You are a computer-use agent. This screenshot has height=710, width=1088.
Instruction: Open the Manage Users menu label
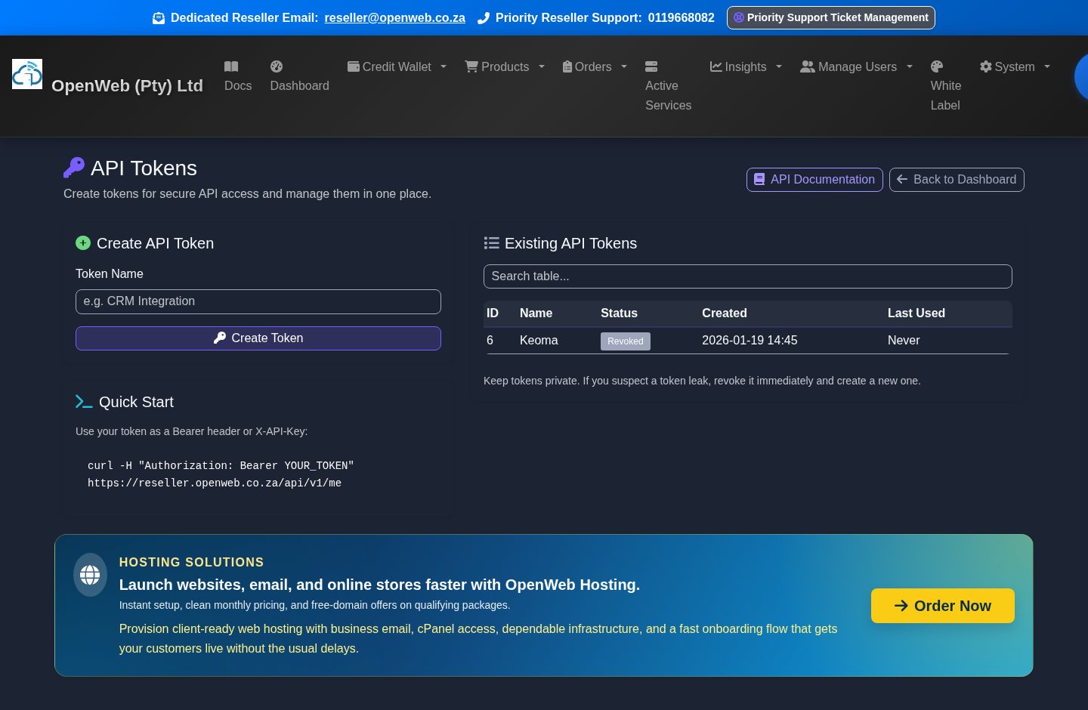pyautogui.click(x=858, y=66)
